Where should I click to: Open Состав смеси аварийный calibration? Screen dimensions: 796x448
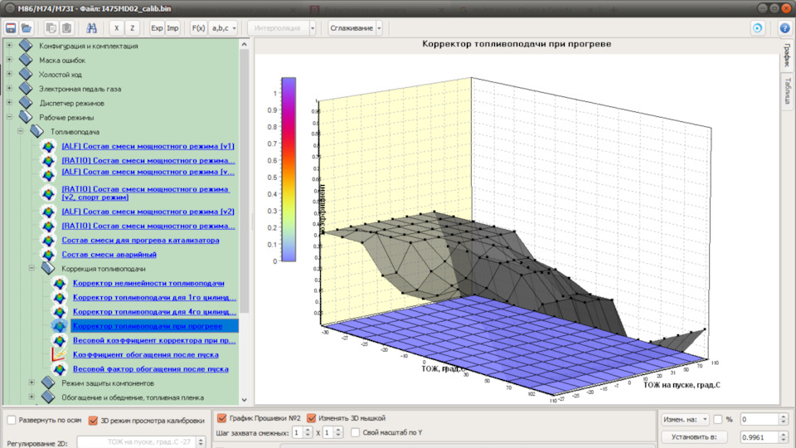(x=109, y=254)
